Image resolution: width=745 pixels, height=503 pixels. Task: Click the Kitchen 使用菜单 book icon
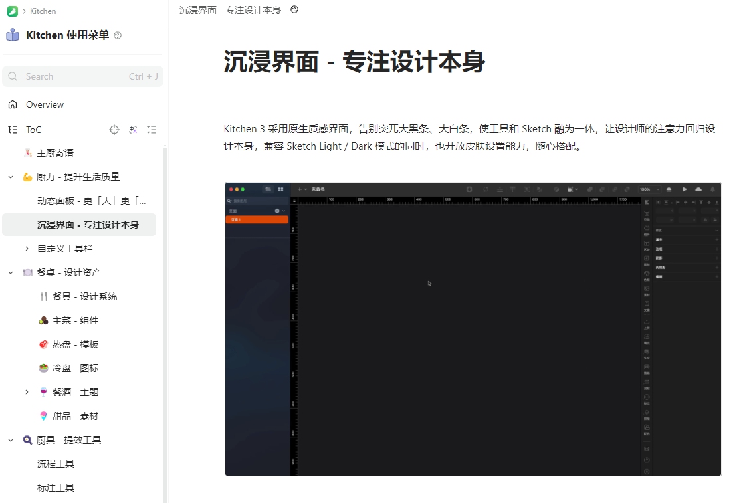(13, 35)
